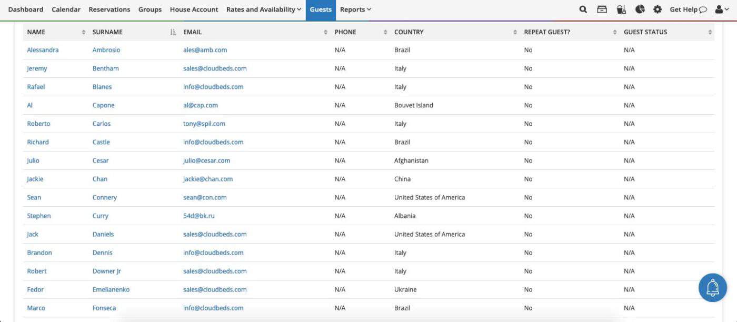This screenshot has width=737, height=322.
Task: Open the cash drawer icon
Action: coord(601,9)
